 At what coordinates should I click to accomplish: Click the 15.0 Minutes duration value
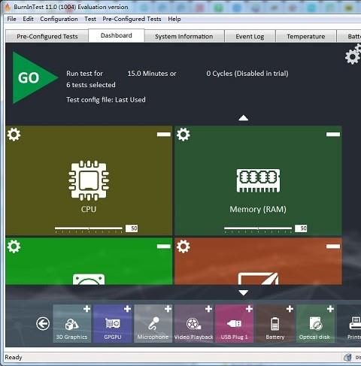152,74
